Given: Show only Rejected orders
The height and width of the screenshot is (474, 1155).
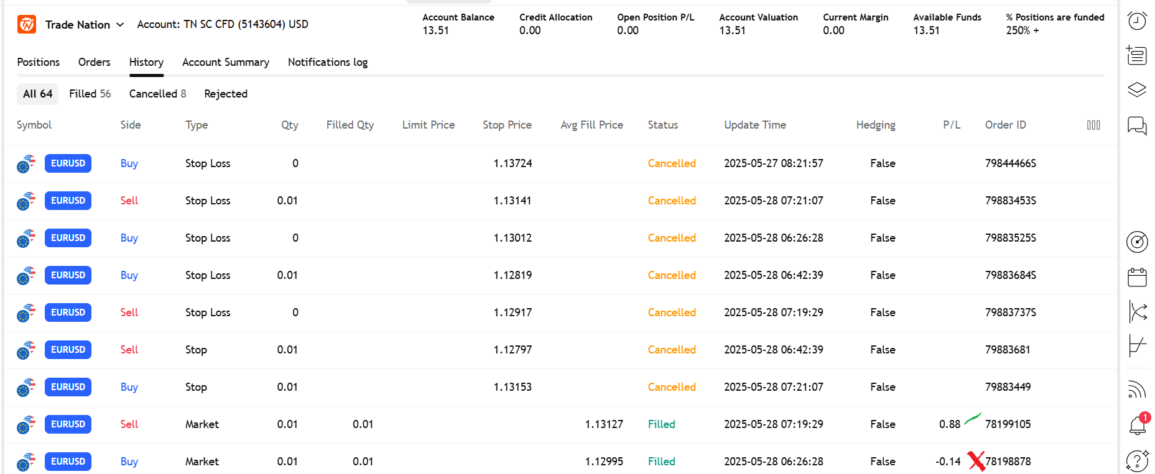Looking at the screenshot, I should click(x=226, y=94).
